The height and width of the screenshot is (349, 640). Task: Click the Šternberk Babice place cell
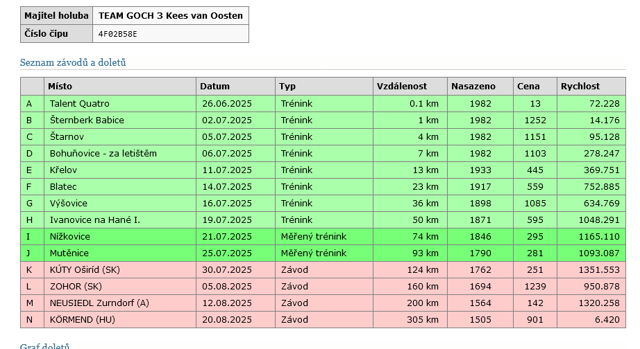pyautogui.click(x=87, y=120)
